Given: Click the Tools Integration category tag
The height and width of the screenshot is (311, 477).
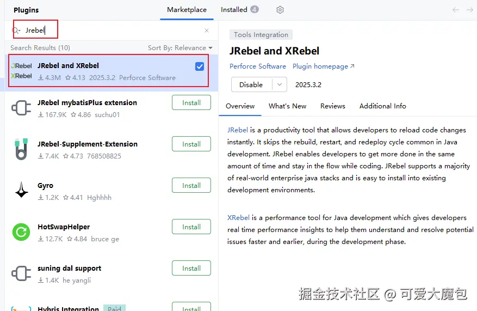Looking at the screenshot, I should coord(261,35).
